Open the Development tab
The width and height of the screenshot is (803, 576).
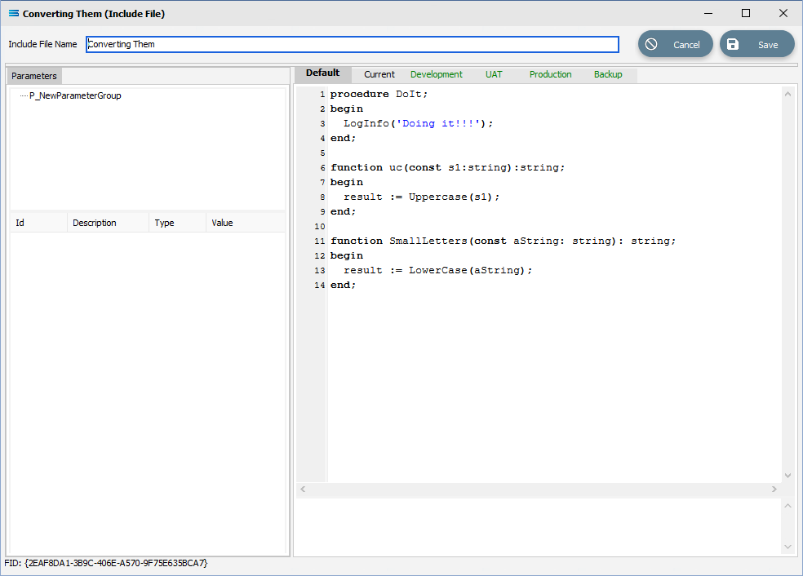pyautogui.click(x=437, y=75)
